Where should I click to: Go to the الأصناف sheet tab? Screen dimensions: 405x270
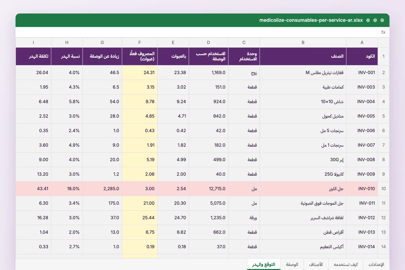[316, 264]
